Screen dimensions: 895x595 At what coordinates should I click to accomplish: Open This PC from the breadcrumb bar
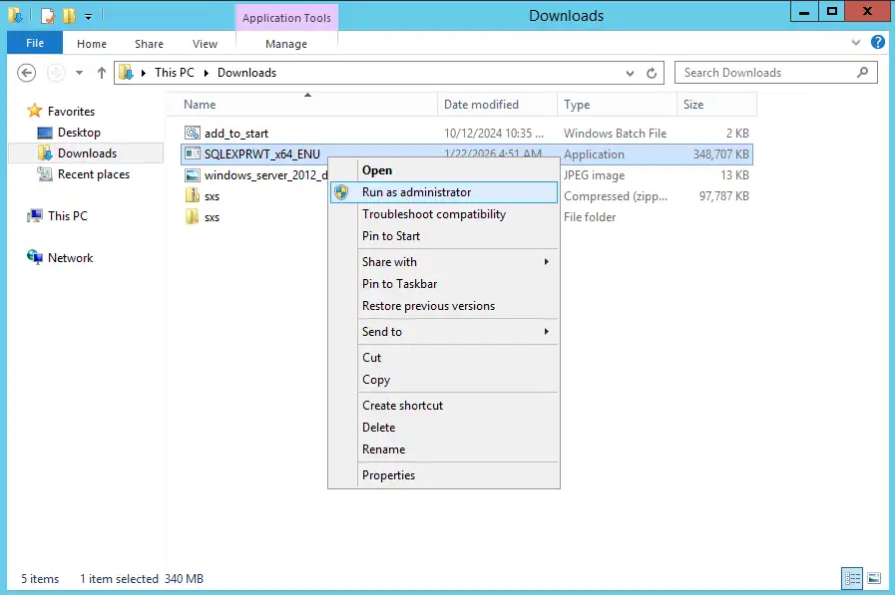click(175, 73)
